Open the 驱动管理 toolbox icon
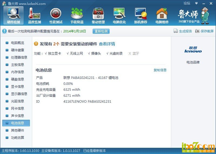The image size is (216, 154). click(x=98, y=16)
